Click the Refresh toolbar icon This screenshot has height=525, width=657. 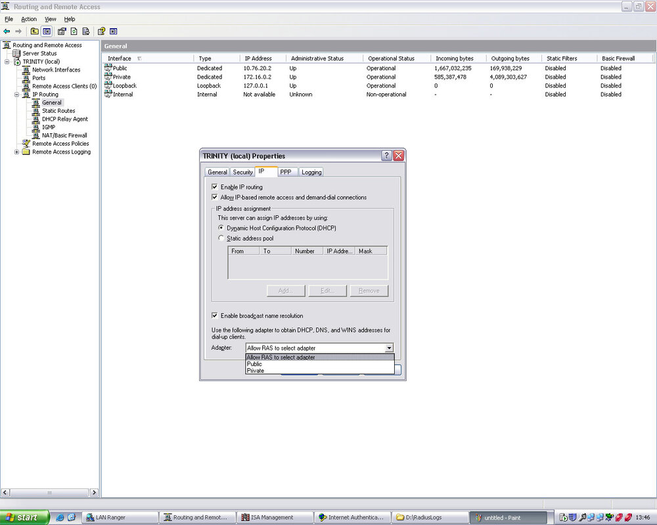point(74,31)
